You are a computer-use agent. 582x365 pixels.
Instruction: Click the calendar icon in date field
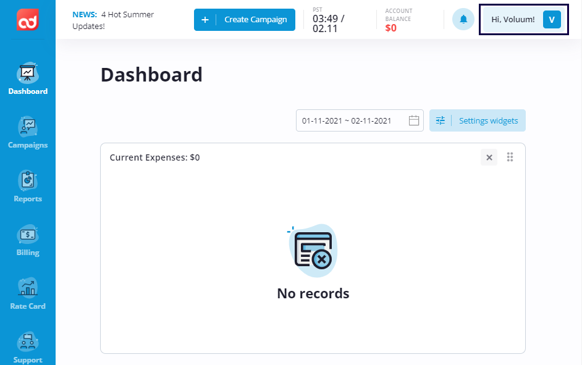point(414,121)
